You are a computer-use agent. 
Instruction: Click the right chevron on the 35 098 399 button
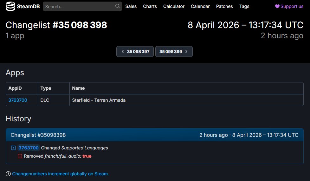(x=186, y=51)
